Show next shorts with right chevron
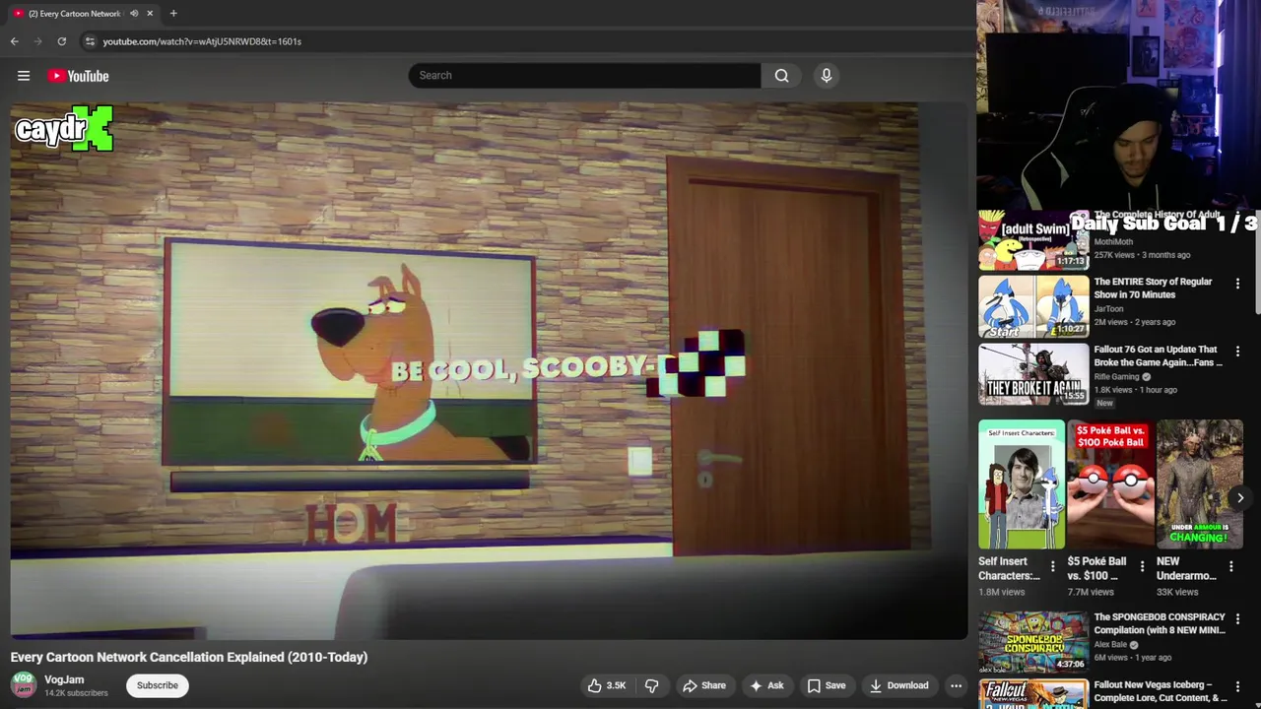 click(x=1240, y=498)
